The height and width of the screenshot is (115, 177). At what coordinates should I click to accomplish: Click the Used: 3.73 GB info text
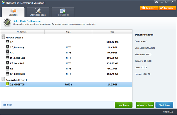141,68
